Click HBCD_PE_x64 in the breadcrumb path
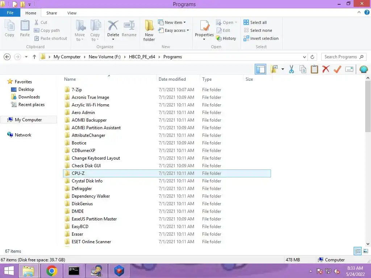This screenshot has height=278, width=371. tap(142, 57)
